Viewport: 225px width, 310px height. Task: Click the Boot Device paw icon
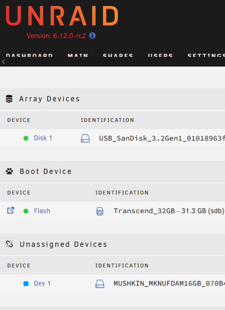point(9,171)
